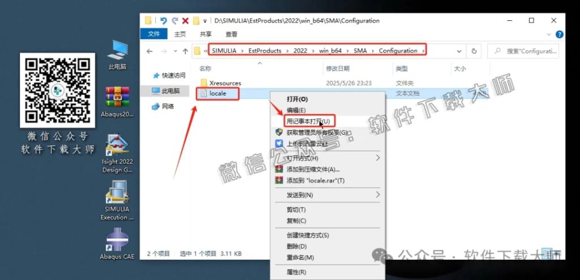Switch to the 共享 ribbon tab
Viewport: 580px width, 280px height.
[206, 34]
